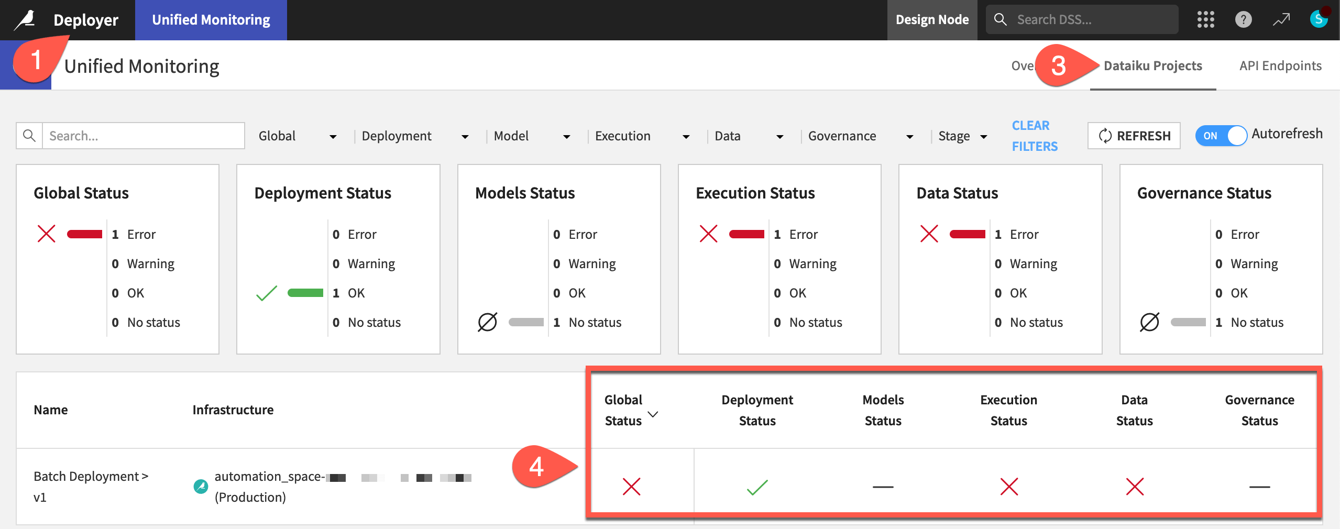This screenshot has width=1340, height=529.
Task: Click the magnifier icon in Search DSS
Action: click(x=1000, y=19)
